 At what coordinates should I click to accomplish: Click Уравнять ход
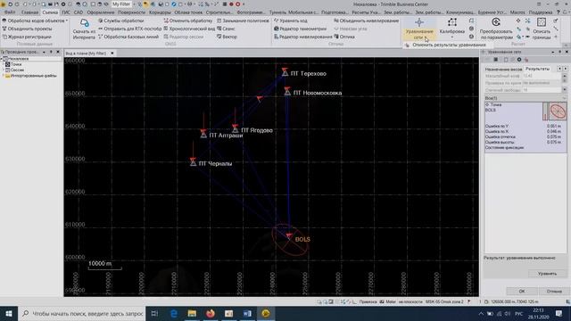point(291,21)
